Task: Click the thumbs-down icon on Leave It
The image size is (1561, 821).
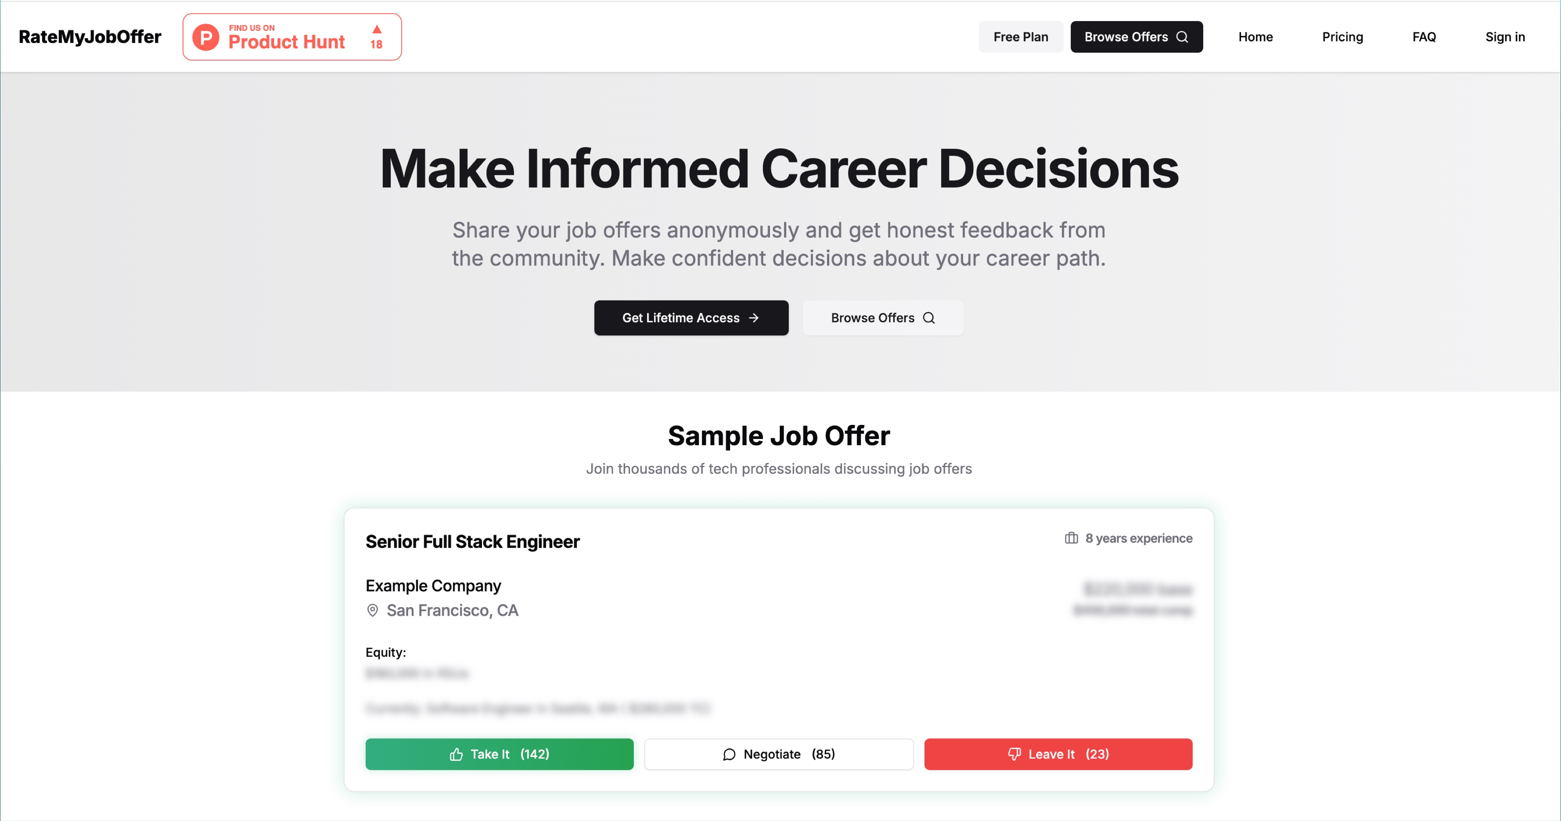Action: coord(1014,754)
